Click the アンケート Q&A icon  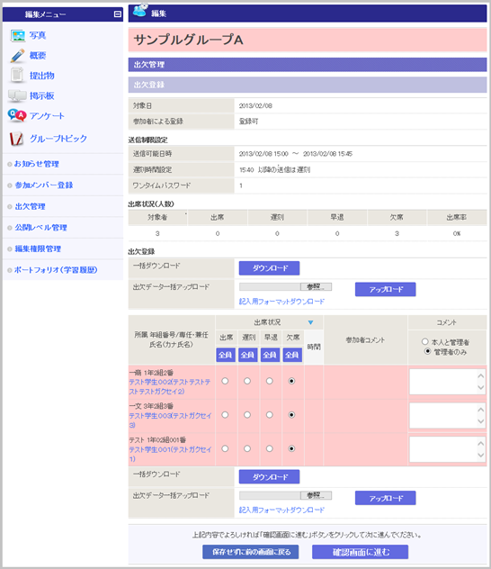[17, 116]
